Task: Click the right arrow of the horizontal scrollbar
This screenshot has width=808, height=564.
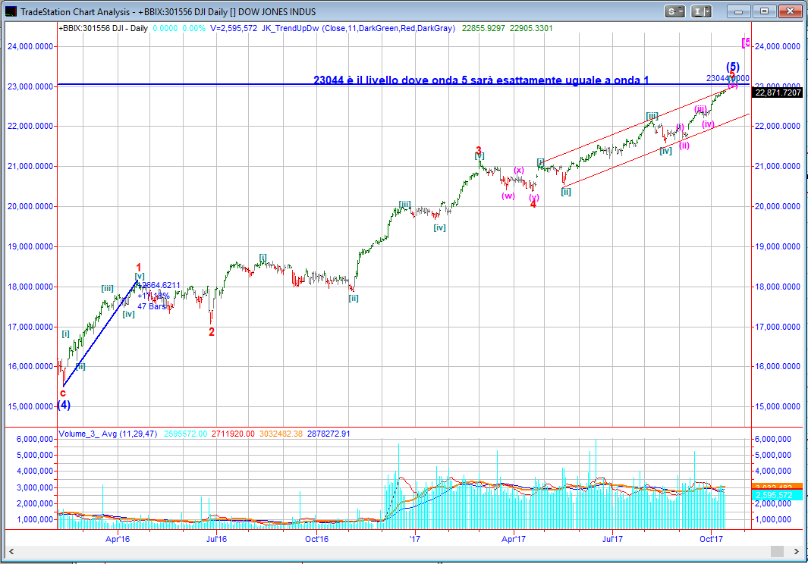Action: click(797, 552)
